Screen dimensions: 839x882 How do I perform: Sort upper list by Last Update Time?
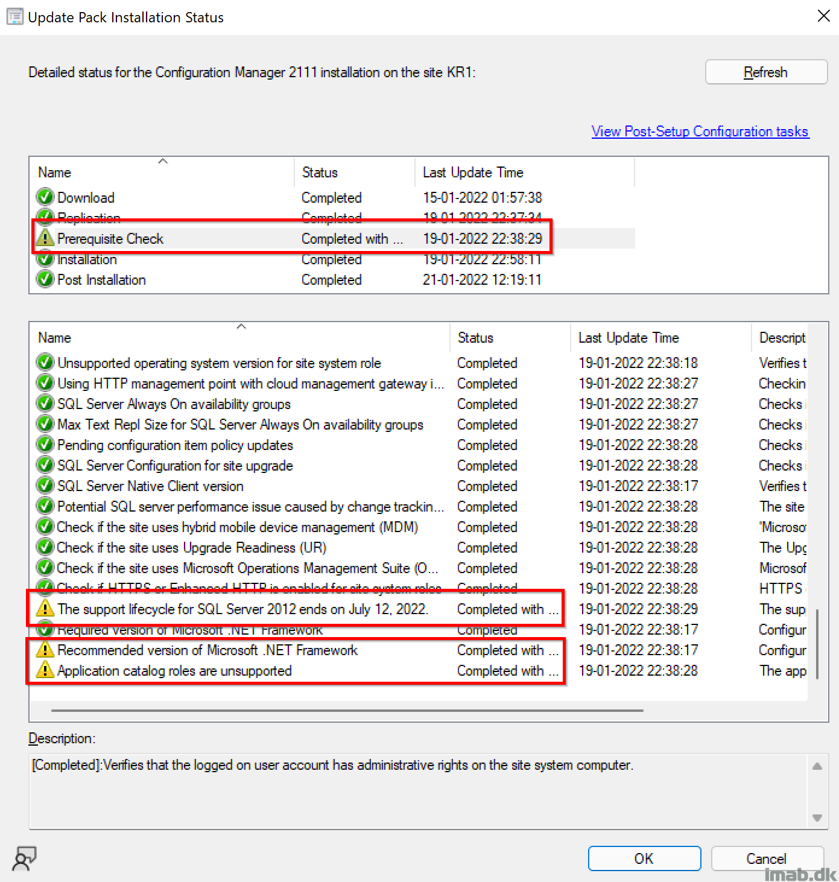tap(524, 173)
